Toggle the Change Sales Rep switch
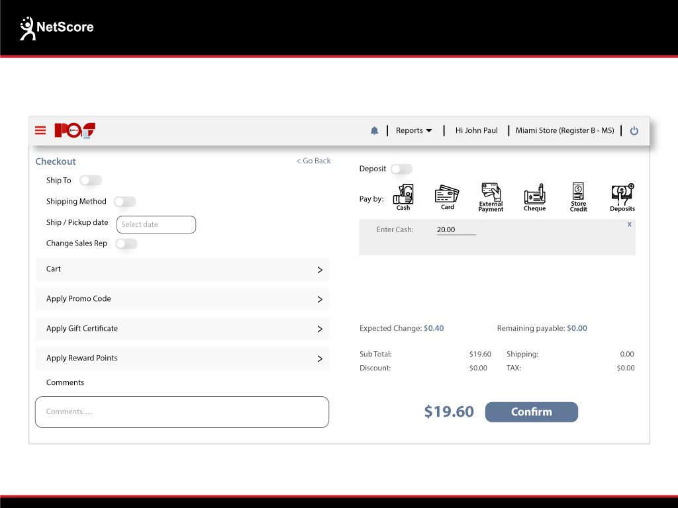The width and height of the screenshot is (678, 508). pos(126,243)
